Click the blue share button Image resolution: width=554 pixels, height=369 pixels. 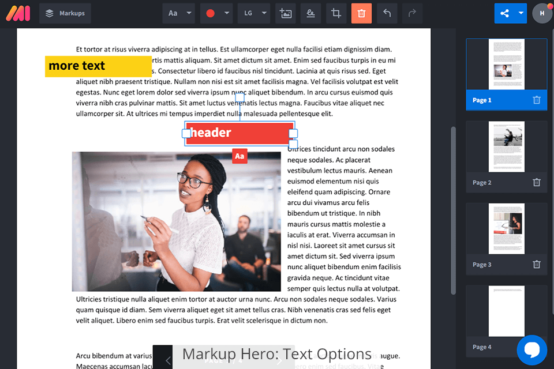coord(504,13)
